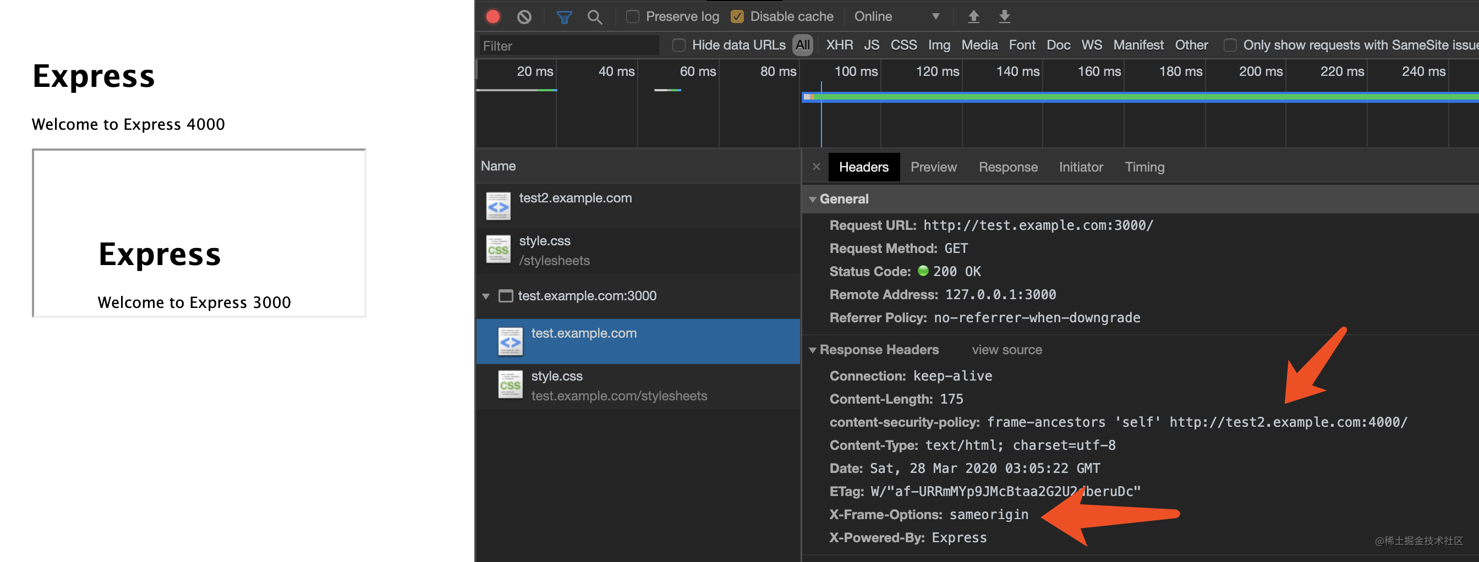Screen dimensions: 1479x562
Task: Click the style.css stylesheet icon
Action: 499,249
